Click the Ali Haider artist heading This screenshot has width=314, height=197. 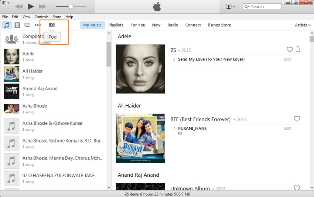click(129, 106)
